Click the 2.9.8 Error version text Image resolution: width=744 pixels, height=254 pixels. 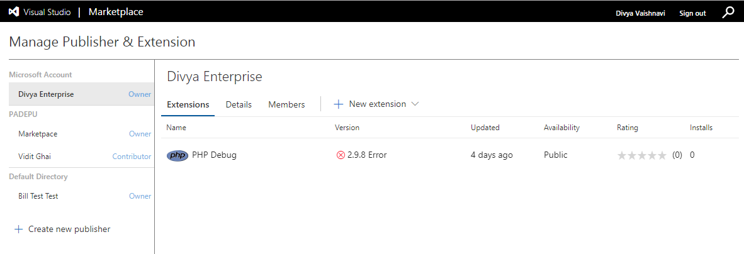[367, 155]
